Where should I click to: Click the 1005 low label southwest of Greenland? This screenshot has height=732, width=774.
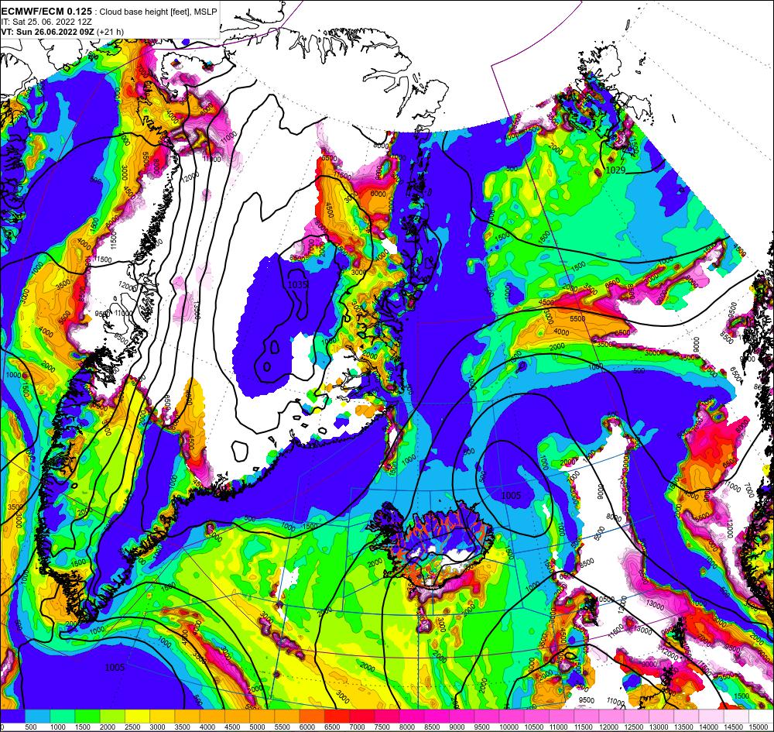[115, 667]
